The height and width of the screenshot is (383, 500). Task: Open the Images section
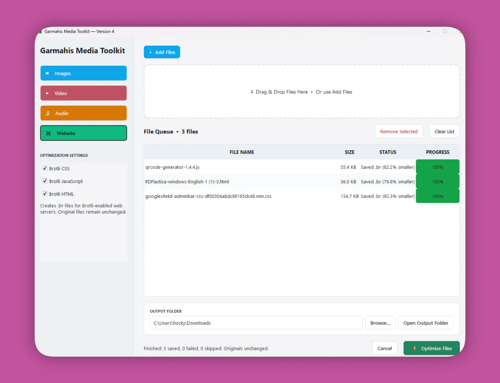click(x=83, y=73)
